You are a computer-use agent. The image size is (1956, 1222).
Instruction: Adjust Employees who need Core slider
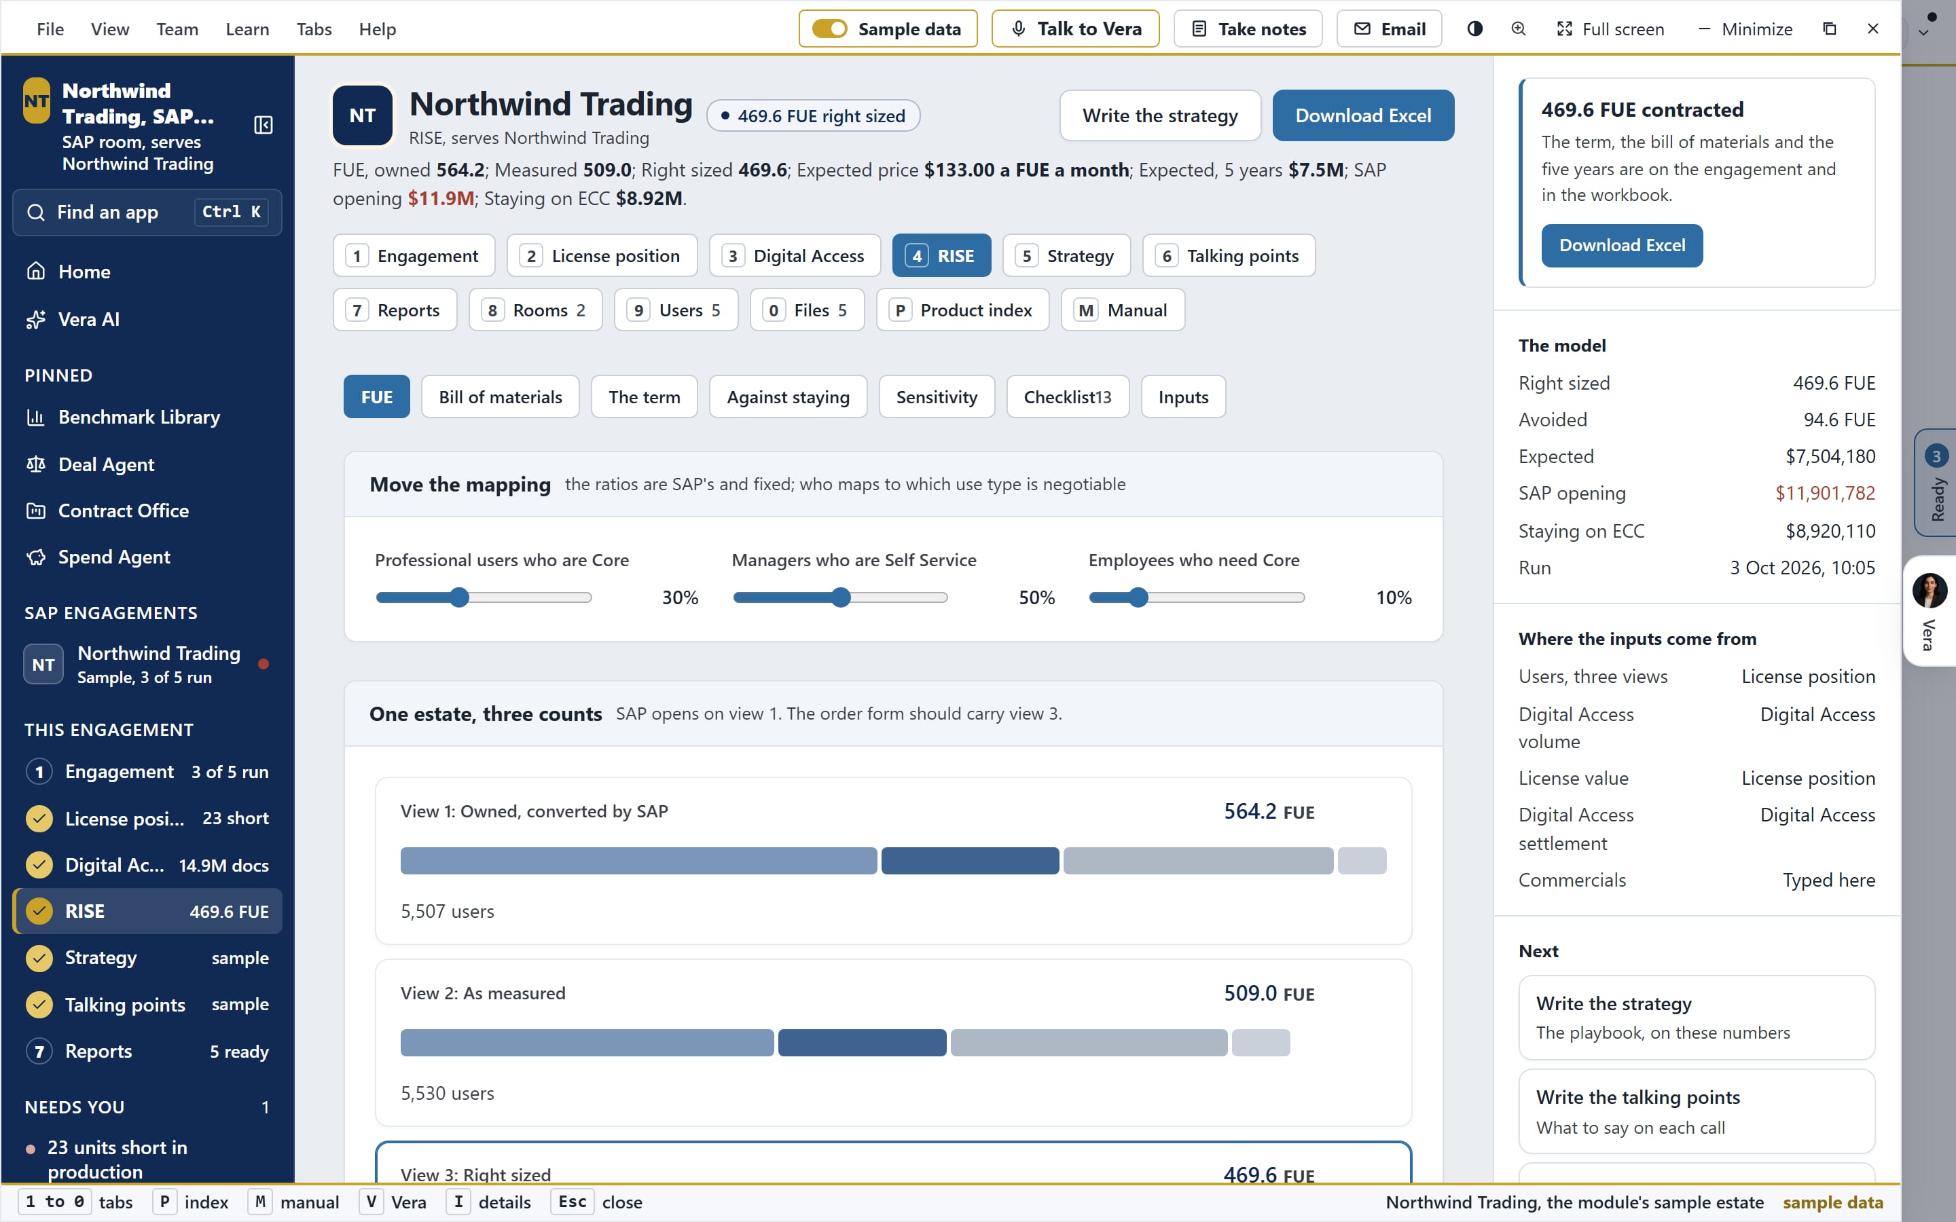[1197, 598]
